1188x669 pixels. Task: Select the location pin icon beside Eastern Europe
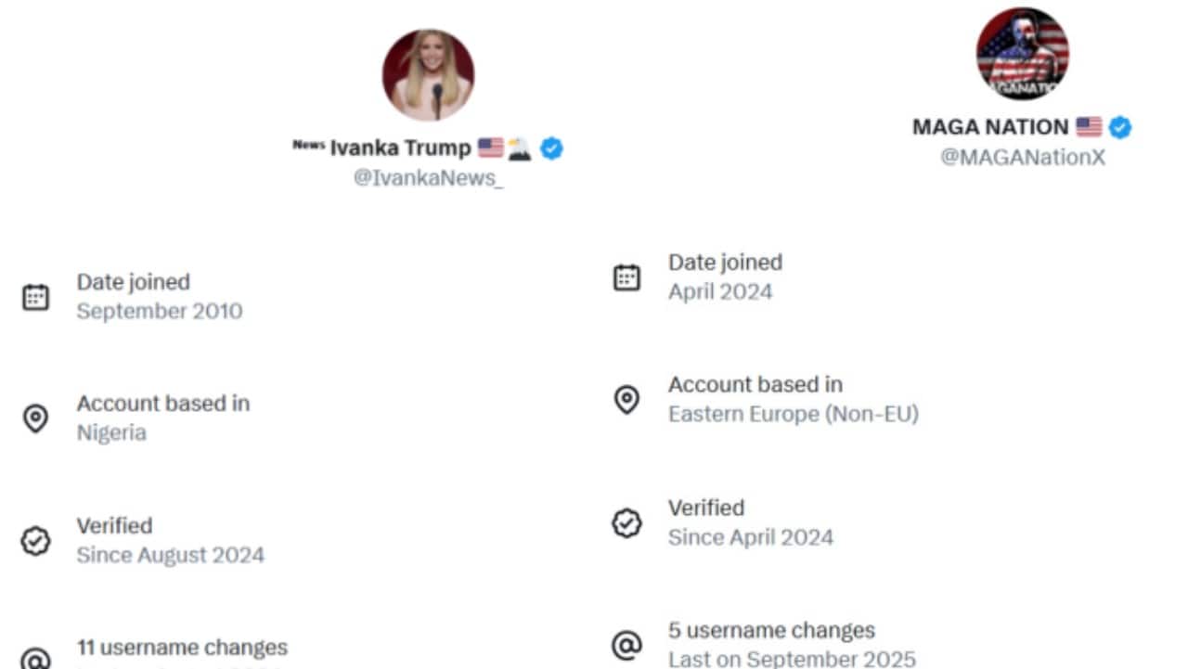coord(628,399)
